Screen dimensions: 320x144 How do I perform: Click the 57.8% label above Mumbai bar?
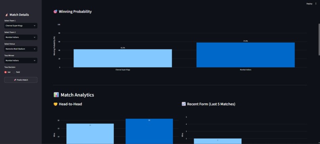click(245, 41)
